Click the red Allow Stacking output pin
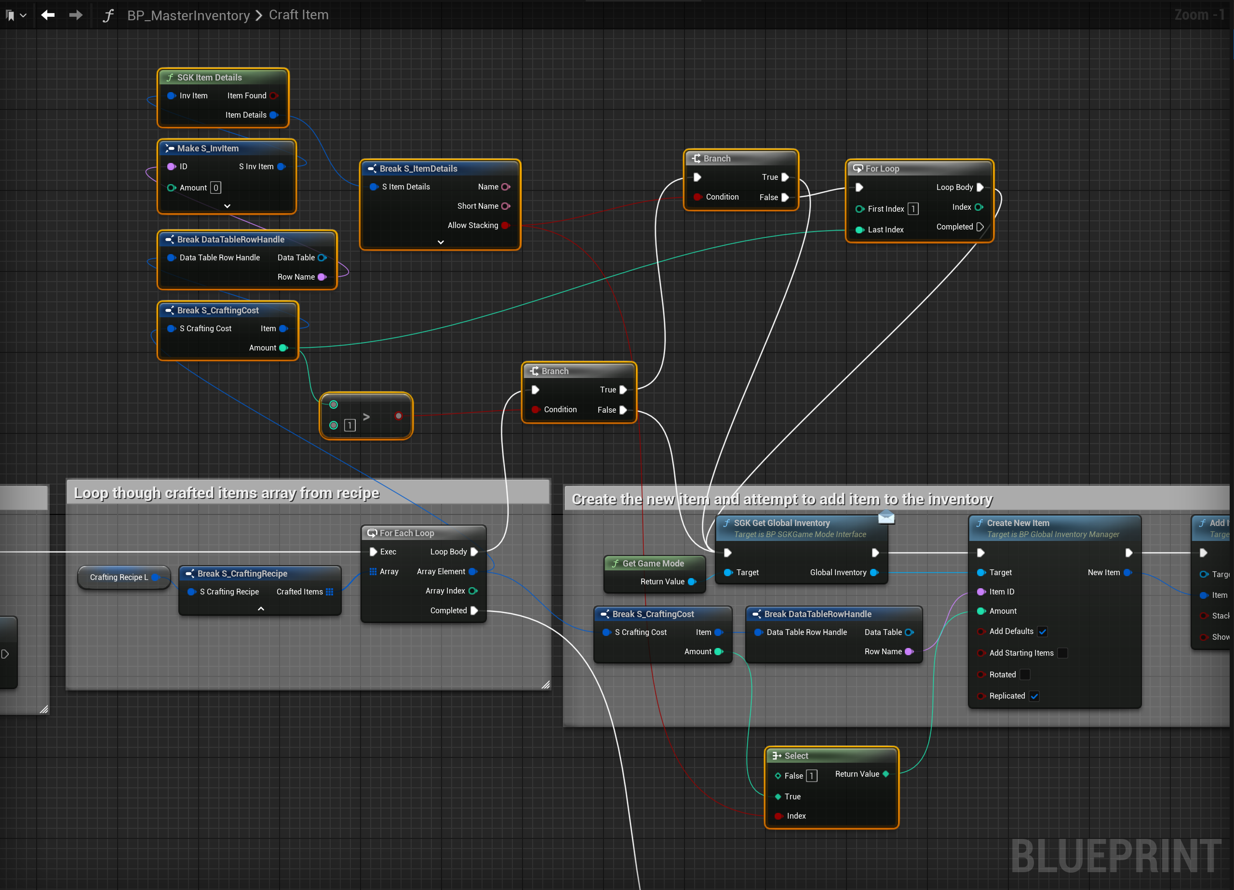Screen dimensions: 1234x890 506,225
